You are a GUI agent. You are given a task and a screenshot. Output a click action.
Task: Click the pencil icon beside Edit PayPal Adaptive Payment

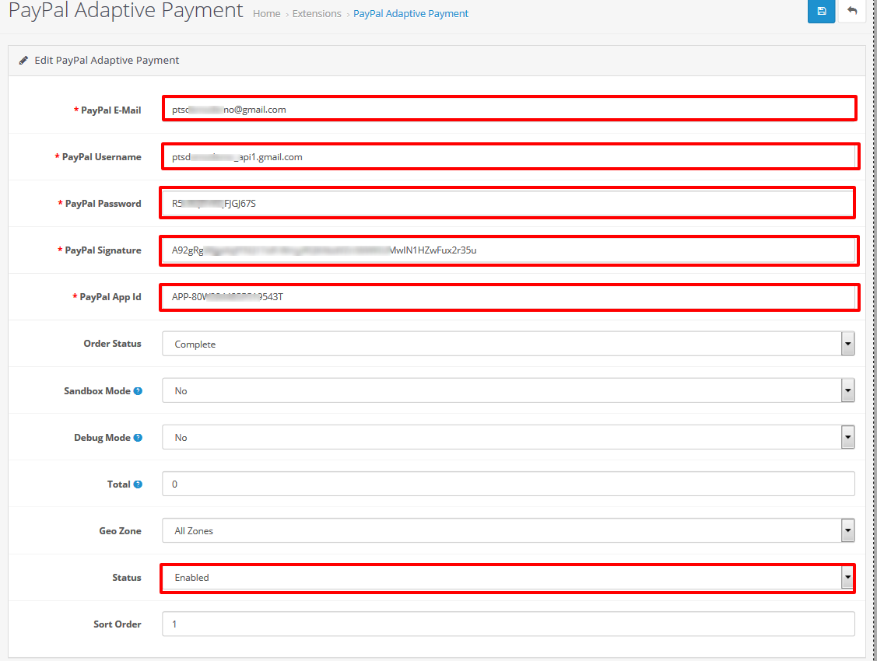click(x=23, y=61)
